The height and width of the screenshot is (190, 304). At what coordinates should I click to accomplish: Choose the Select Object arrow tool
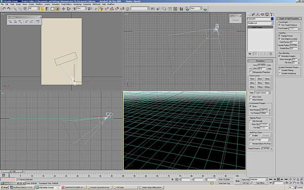pyautogui.click(x=42, y=9)
